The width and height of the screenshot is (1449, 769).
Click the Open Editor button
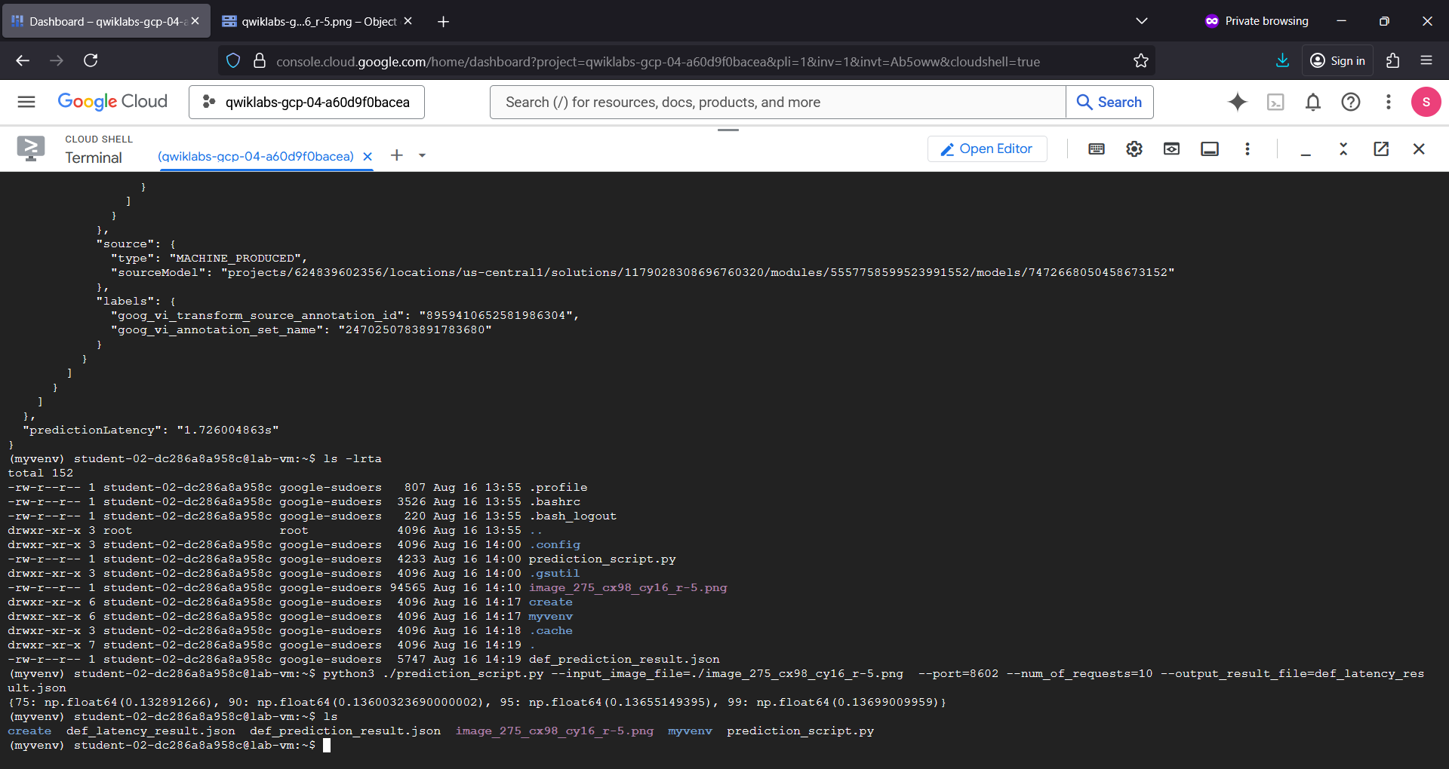tap(987, 149)
